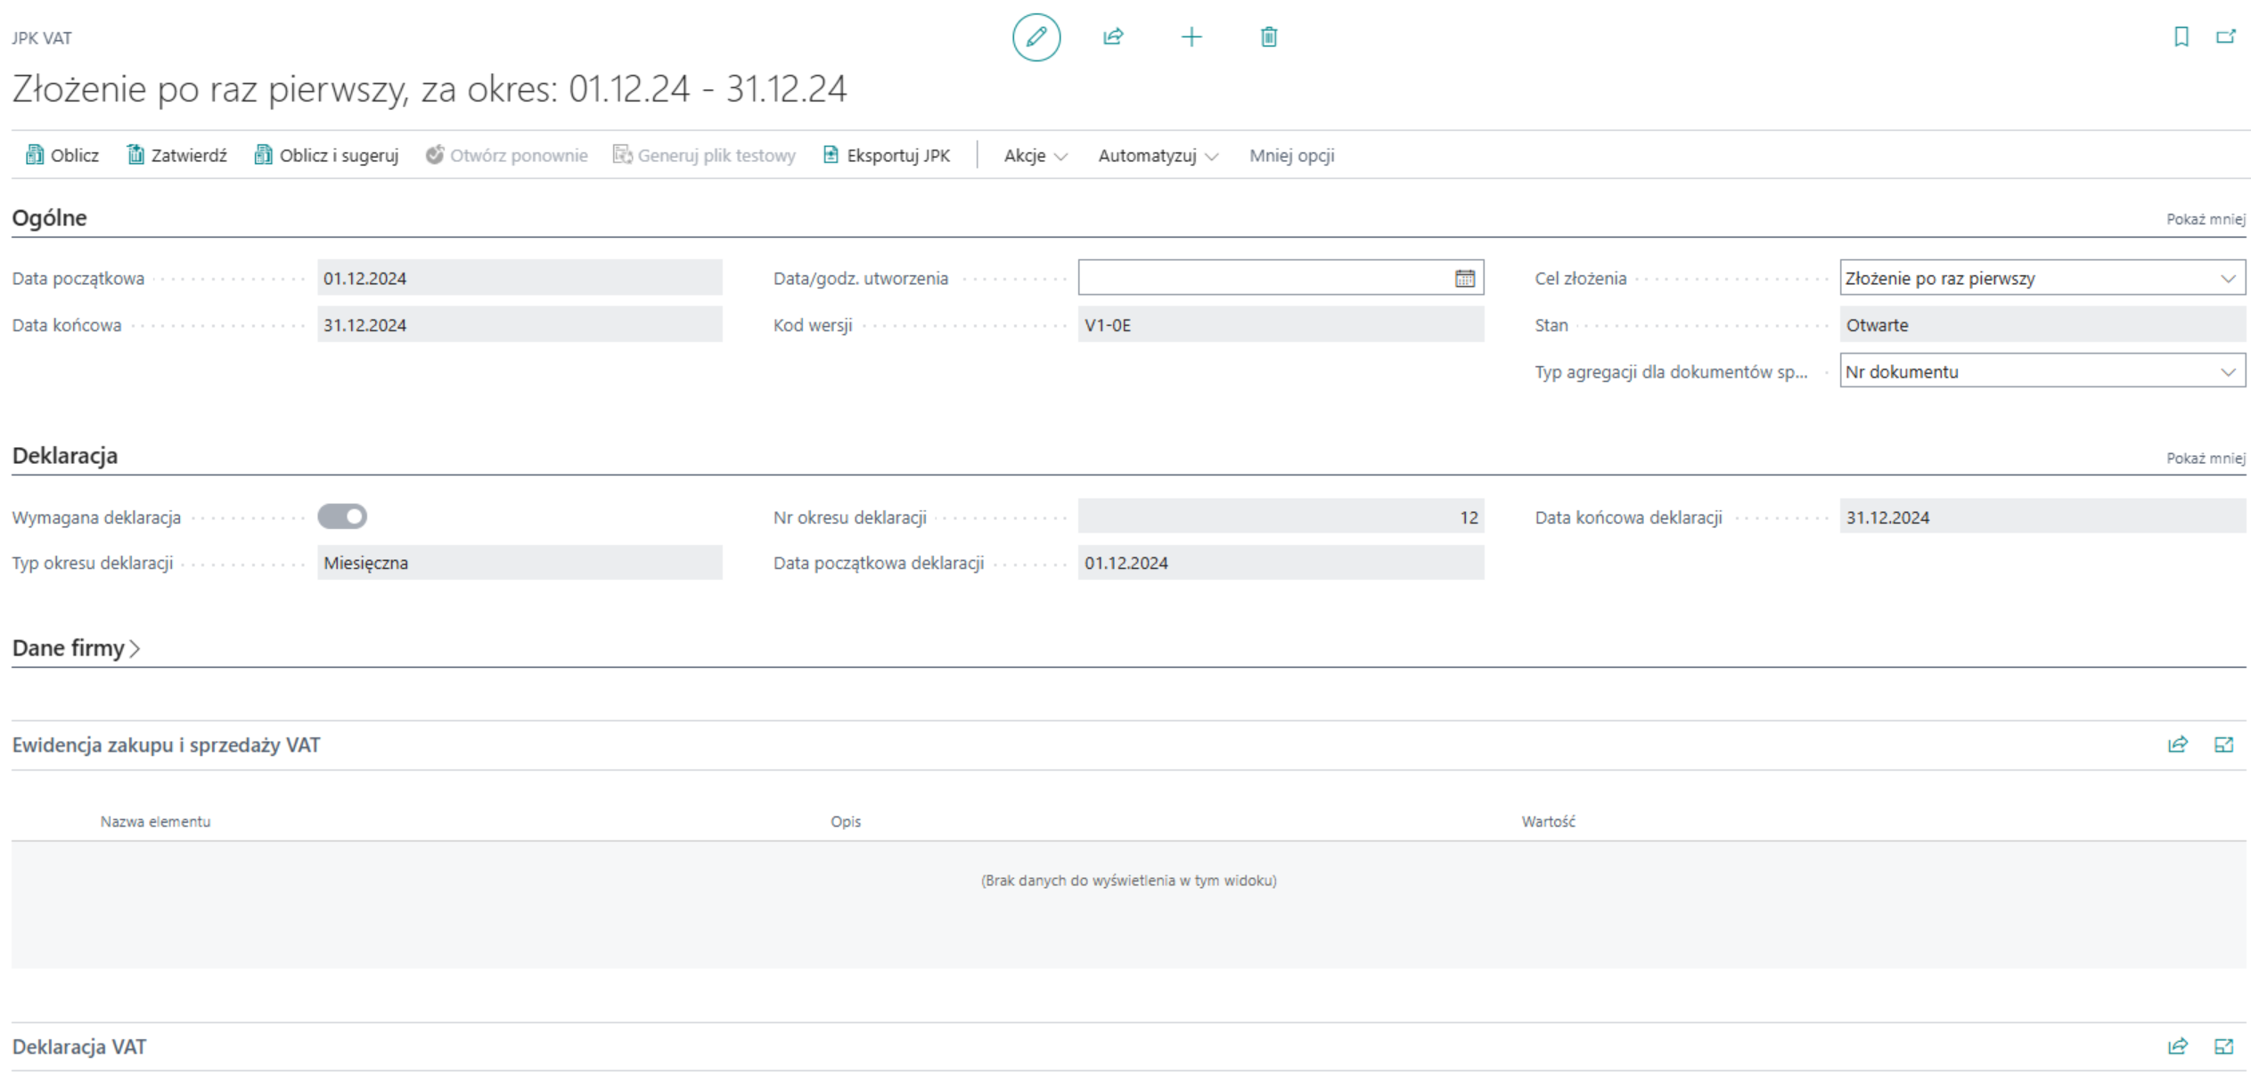Click the plus icon to create new
This screenshot has height=1074, width=2251.
tap(1191, 37)
